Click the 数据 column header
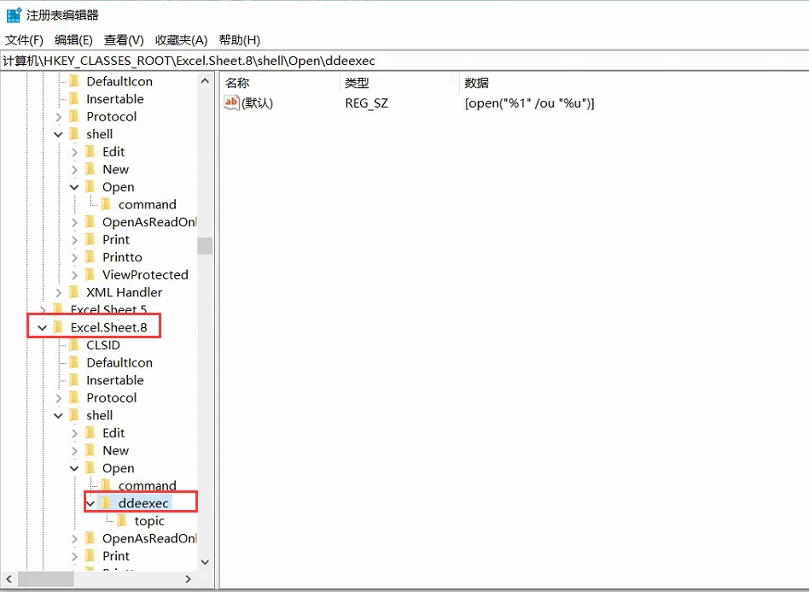 tap(476, 83)
